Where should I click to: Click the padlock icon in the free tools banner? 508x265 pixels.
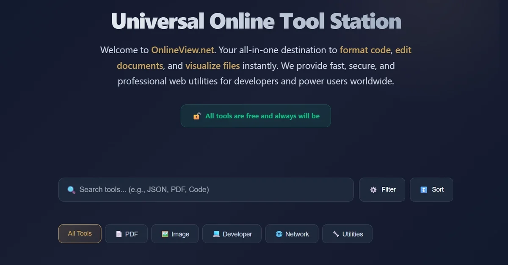pos(196,115)
